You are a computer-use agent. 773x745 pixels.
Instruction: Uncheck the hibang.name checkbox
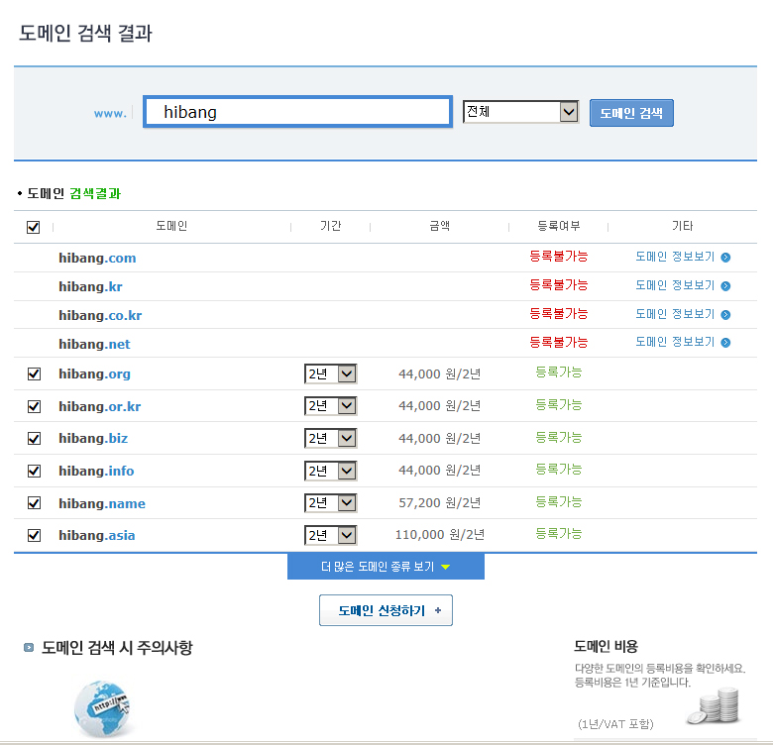(x=34, y=503)
